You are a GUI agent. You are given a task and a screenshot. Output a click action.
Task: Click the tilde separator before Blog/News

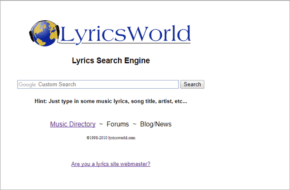[135, 124]
